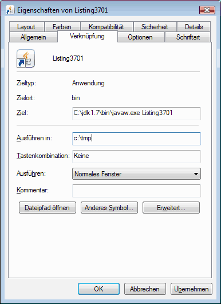Go to the Sicherheit tab
221x304 pixels.
(155, 27)
